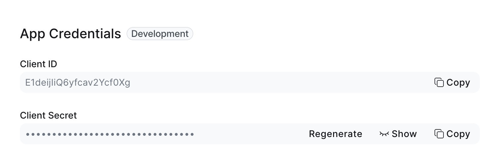Place cursor at end of Client ID string
This screenshot has height=168, width=495.
coord(131,82)
